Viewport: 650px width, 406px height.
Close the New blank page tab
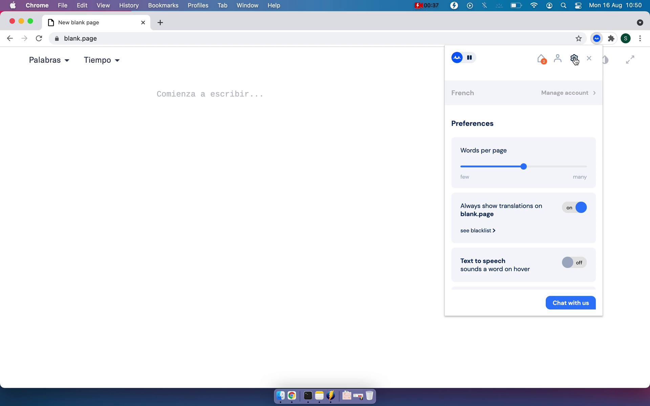(143, 23)
